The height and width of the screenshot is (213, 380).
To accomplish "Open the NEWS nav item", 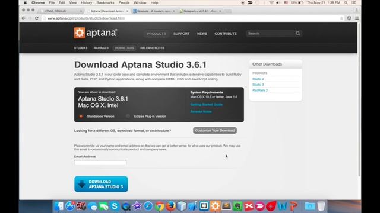I will pyautogui.click(x=202, y=34).
